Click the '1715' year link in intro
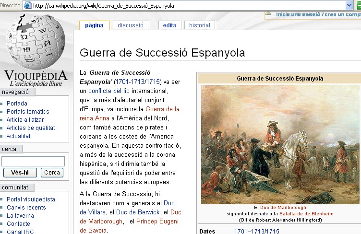361x234 pixels. pos(153,82)
